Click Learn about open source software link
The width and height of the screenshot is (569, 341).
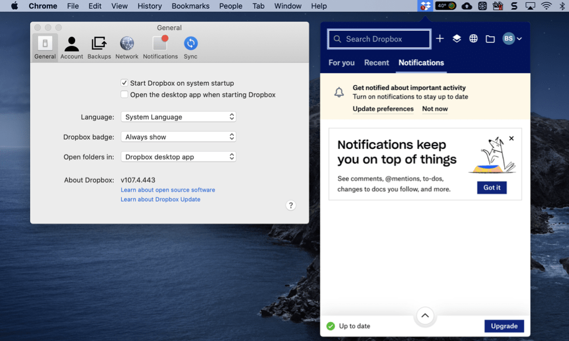[168, 190]
